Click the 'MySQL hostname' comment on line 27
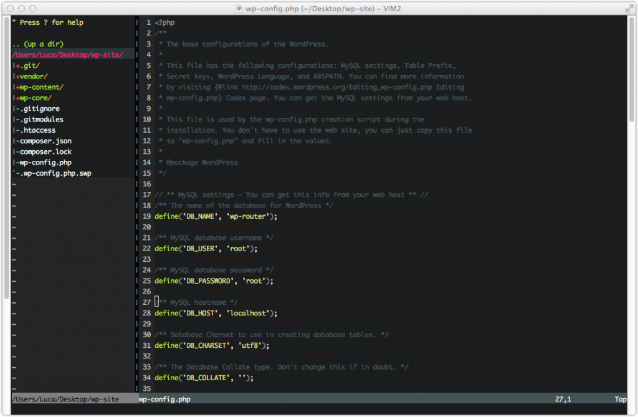 coord(198,302)
